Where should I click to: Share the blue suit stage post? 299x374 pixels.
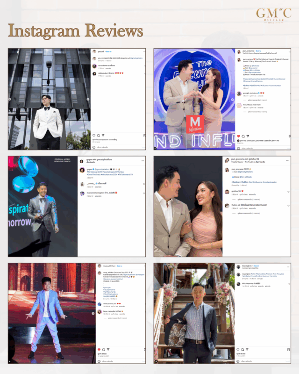click(108, 349)
